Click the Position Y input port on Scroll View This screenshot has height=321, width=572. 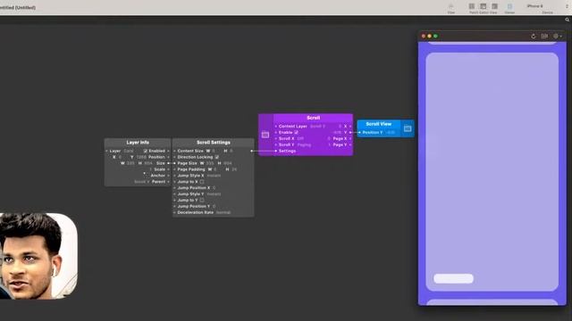[359, 133]
